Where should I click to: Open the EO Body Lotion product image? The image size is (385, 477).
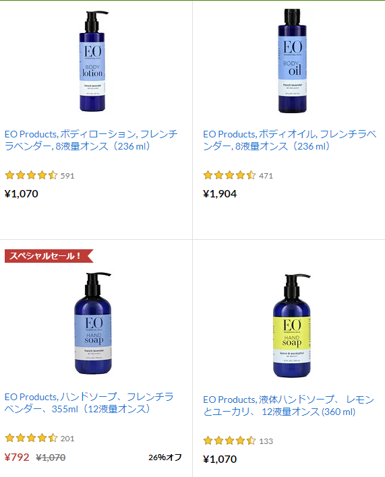coord(92,61)
